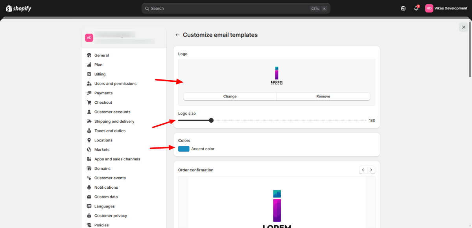Close the settings panel with X button
The width and height of the screenshot is (472, 228).
point(464,27)
